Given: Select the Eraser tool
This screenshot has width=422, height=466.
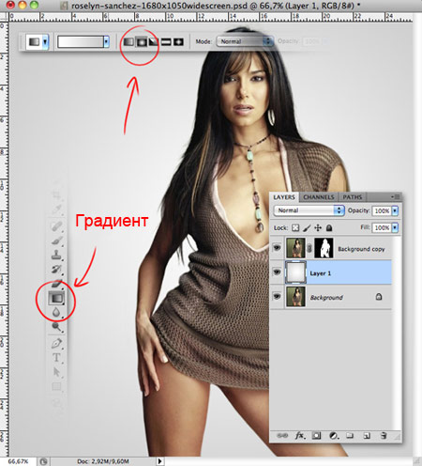Looking at the screenshot, I should click(x=56, y=284).
